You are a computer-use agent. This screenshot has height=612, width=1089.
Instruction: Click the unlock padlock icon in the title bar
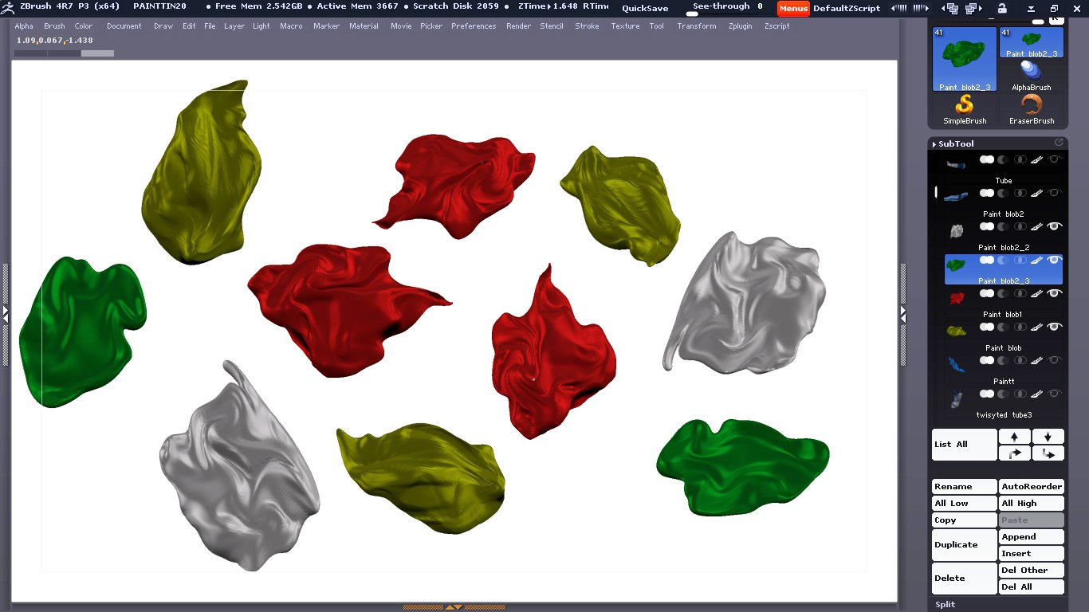coord(1002,8)
